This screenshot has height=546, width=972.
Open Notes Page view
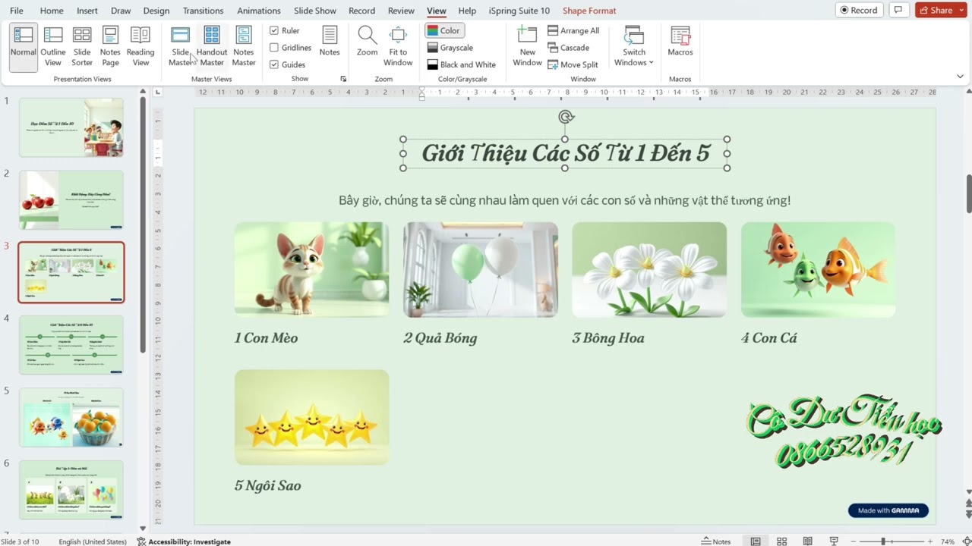point(110,47)
